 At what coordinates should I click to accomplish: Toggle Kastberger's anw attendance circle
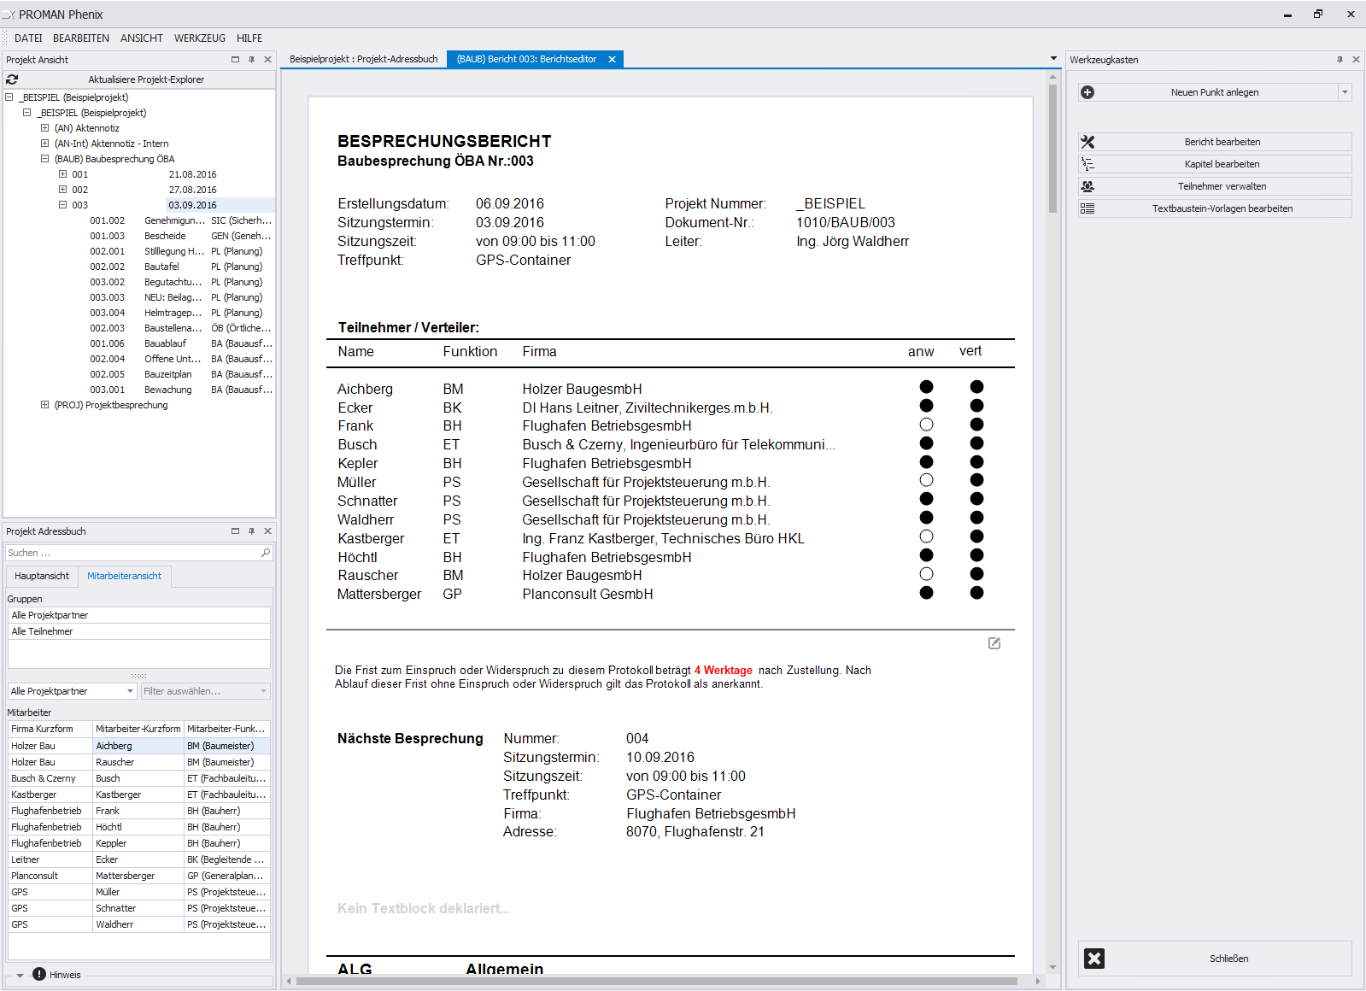coord(926,537)
